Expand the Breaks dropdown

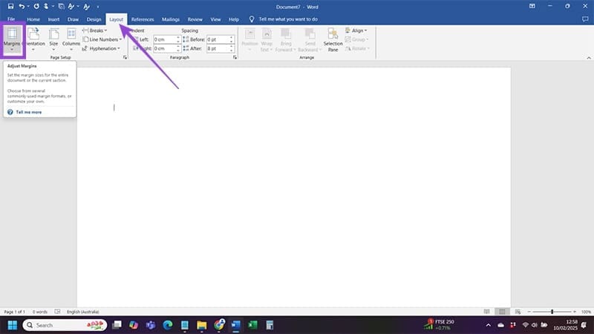[x=97, y=30]
